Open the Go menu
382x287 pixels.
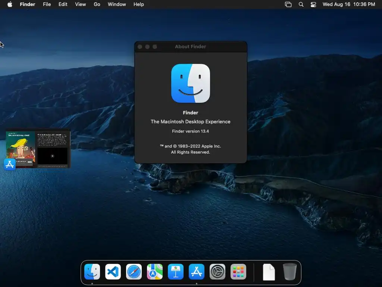[97, 4]
